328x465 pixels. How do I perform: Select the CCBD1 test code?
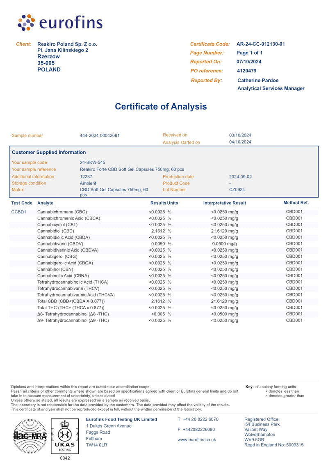click(18, 212)
